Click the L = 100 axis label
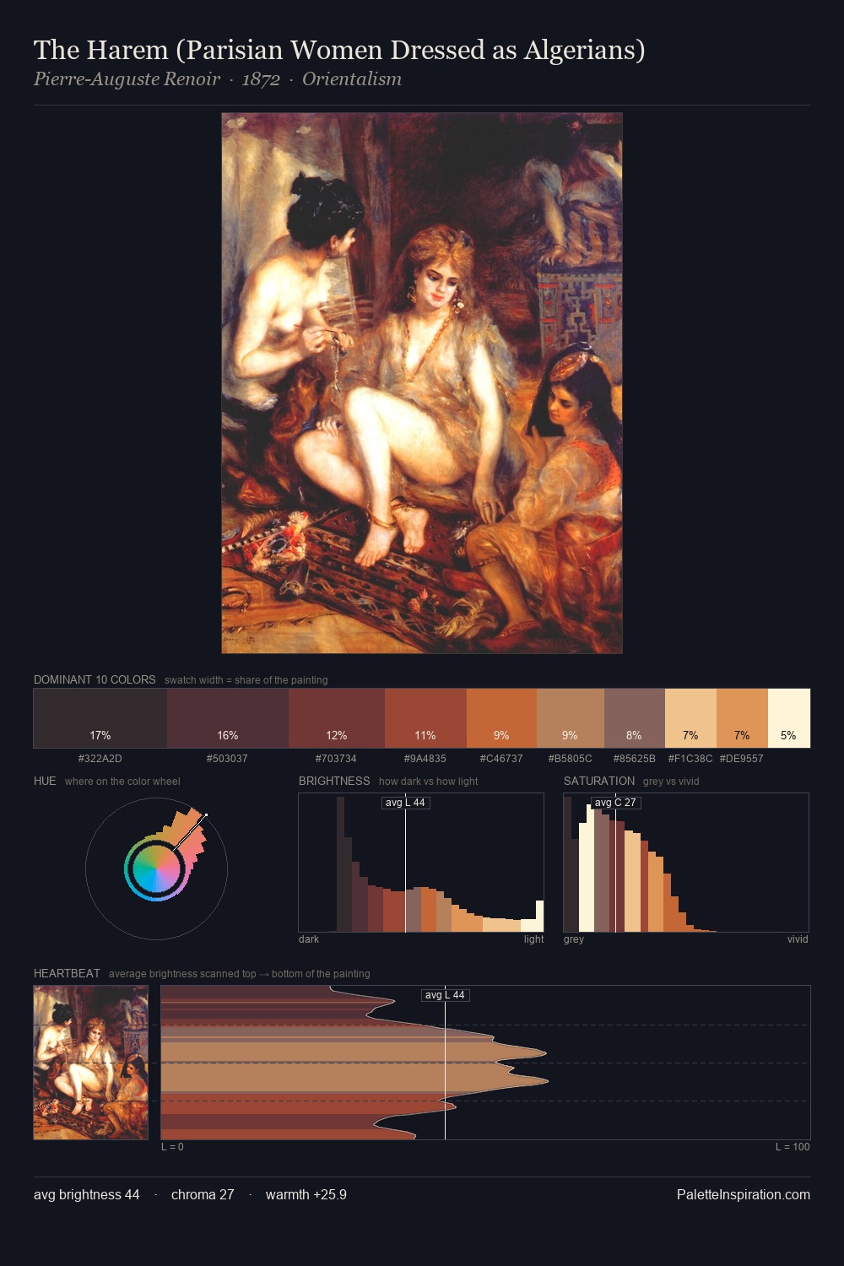This screenshot has width=844, height=1266. point(793,1147)
